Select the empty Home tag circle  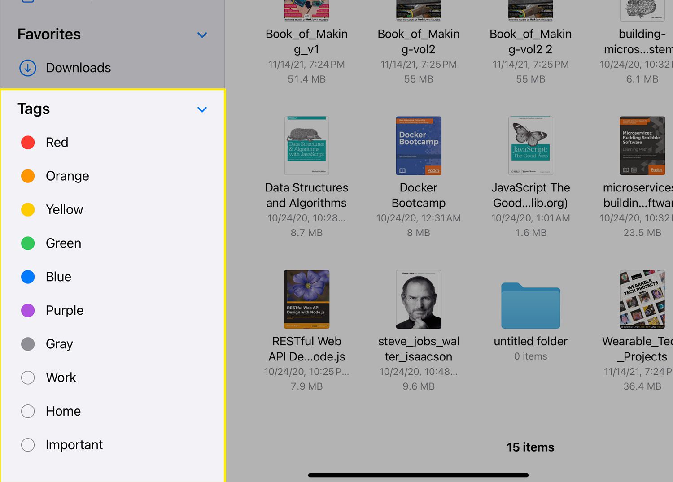pyautogui.click(x=28, y=411)
